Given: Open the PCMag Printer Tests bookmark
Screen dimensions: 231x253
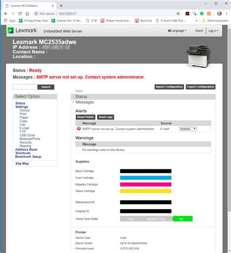Looking at the screenshot, I should [x=34, y=20].
